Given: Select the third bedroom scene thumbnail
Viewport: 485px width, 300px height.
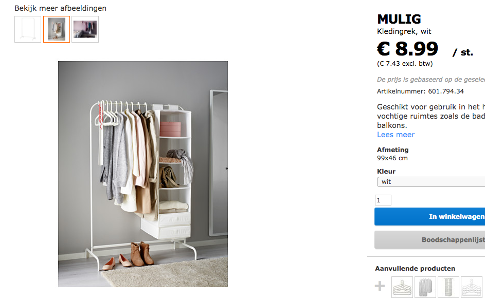Looking at the screenshot, I should [x=85, y=29].
